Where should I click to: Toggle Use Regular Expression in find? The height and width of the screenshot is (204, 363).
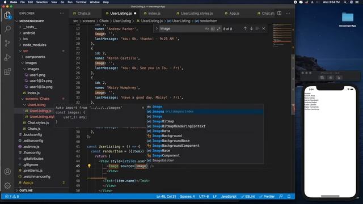[x=218, y=29]
